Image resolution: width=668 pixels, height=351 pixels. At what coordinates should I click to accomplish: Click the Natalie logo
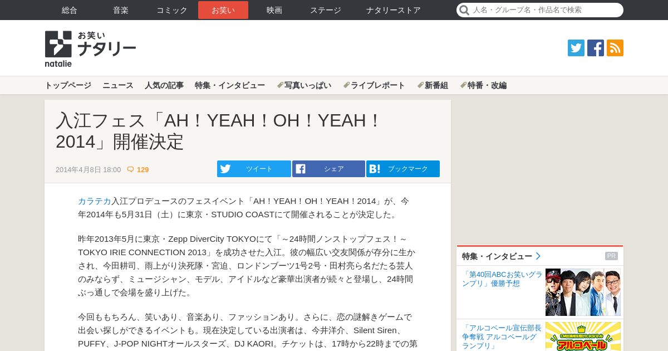click(90, 49)
